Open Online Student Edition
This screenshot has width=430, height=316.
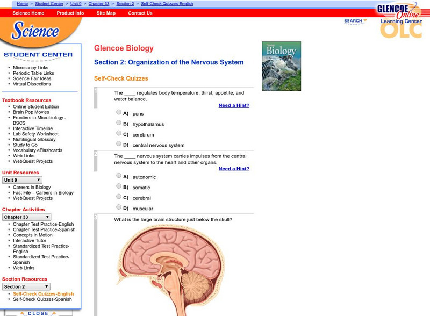pos(36,106)
